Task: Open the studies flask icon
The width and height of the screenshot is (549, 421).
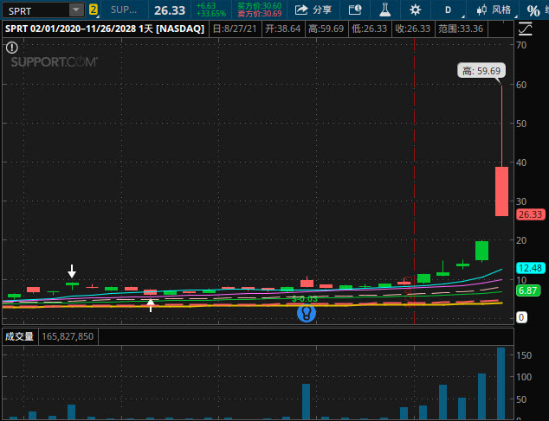Action: point(384,10)
